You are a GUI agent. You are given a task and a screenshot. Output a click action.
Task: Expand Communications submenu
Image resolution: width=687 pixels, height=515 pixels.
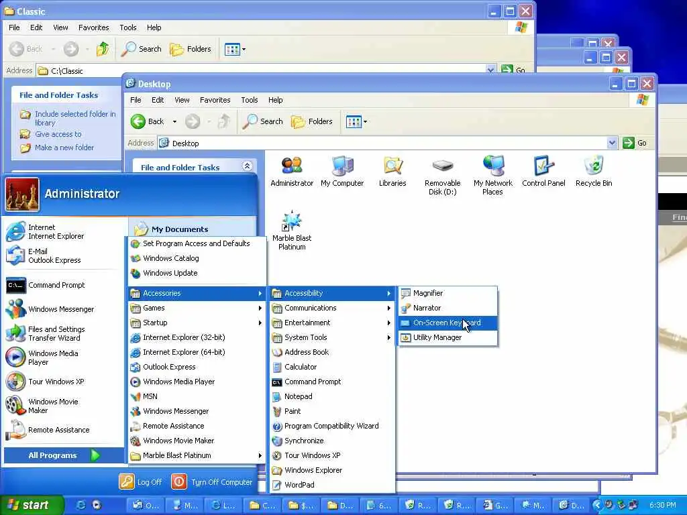tap(331, 308)
